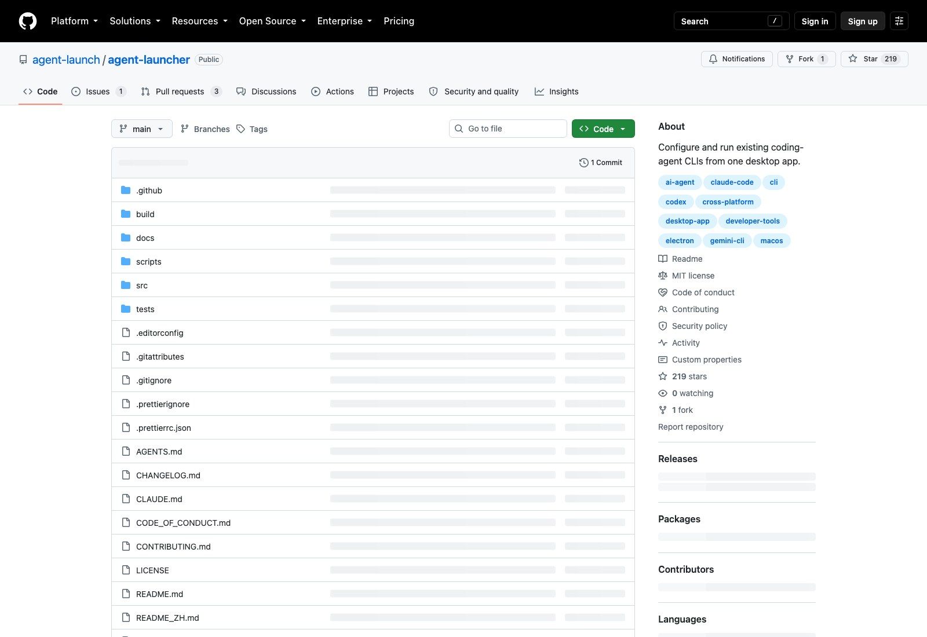The image size is (927, 637).
Task: Open the main branch dropdown
Action: [142, 129]
